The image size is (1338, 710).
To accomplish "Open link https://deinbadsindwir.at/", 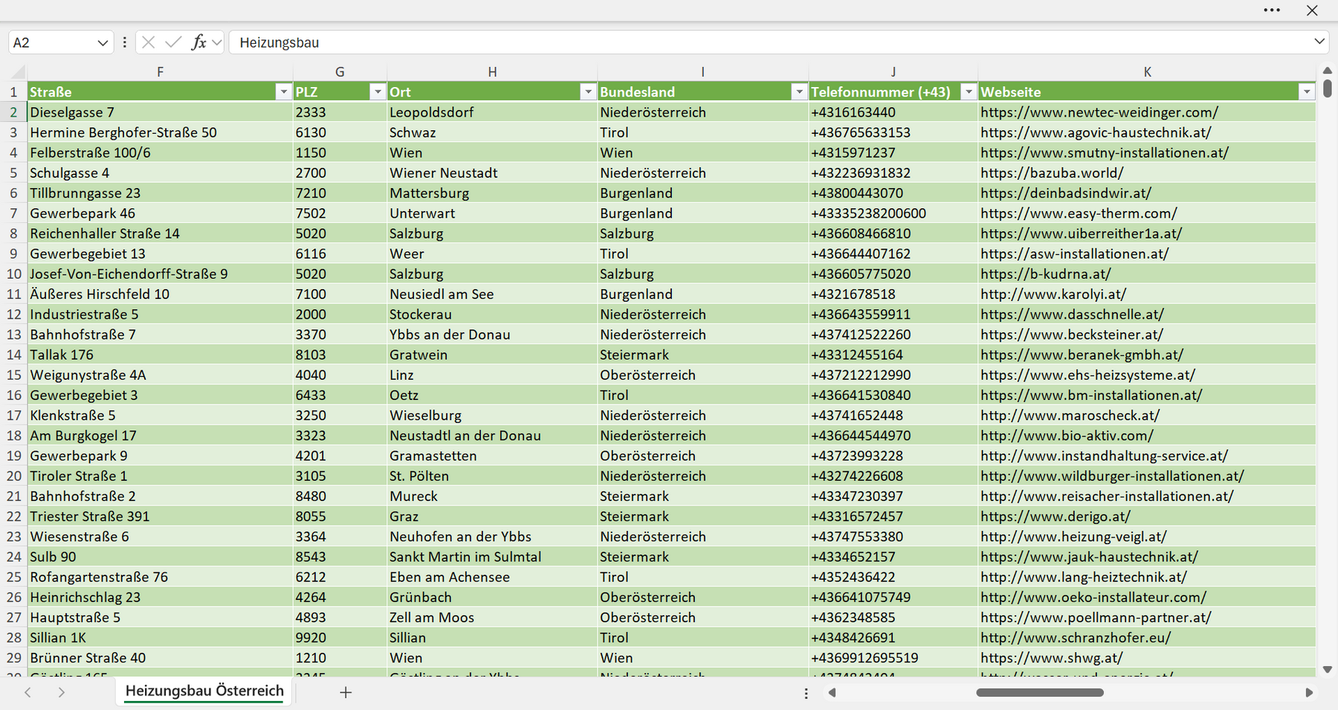I will click(1066, 193).
